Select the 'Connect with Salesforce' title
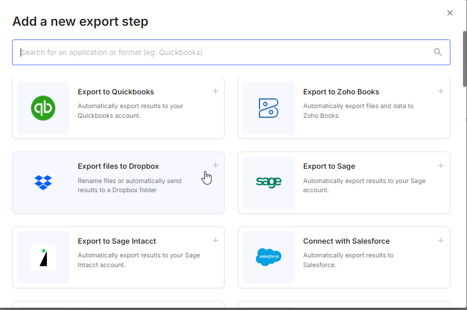Image resolution: width=467 pixels, height=310 pixels. [x=346, y=241]
